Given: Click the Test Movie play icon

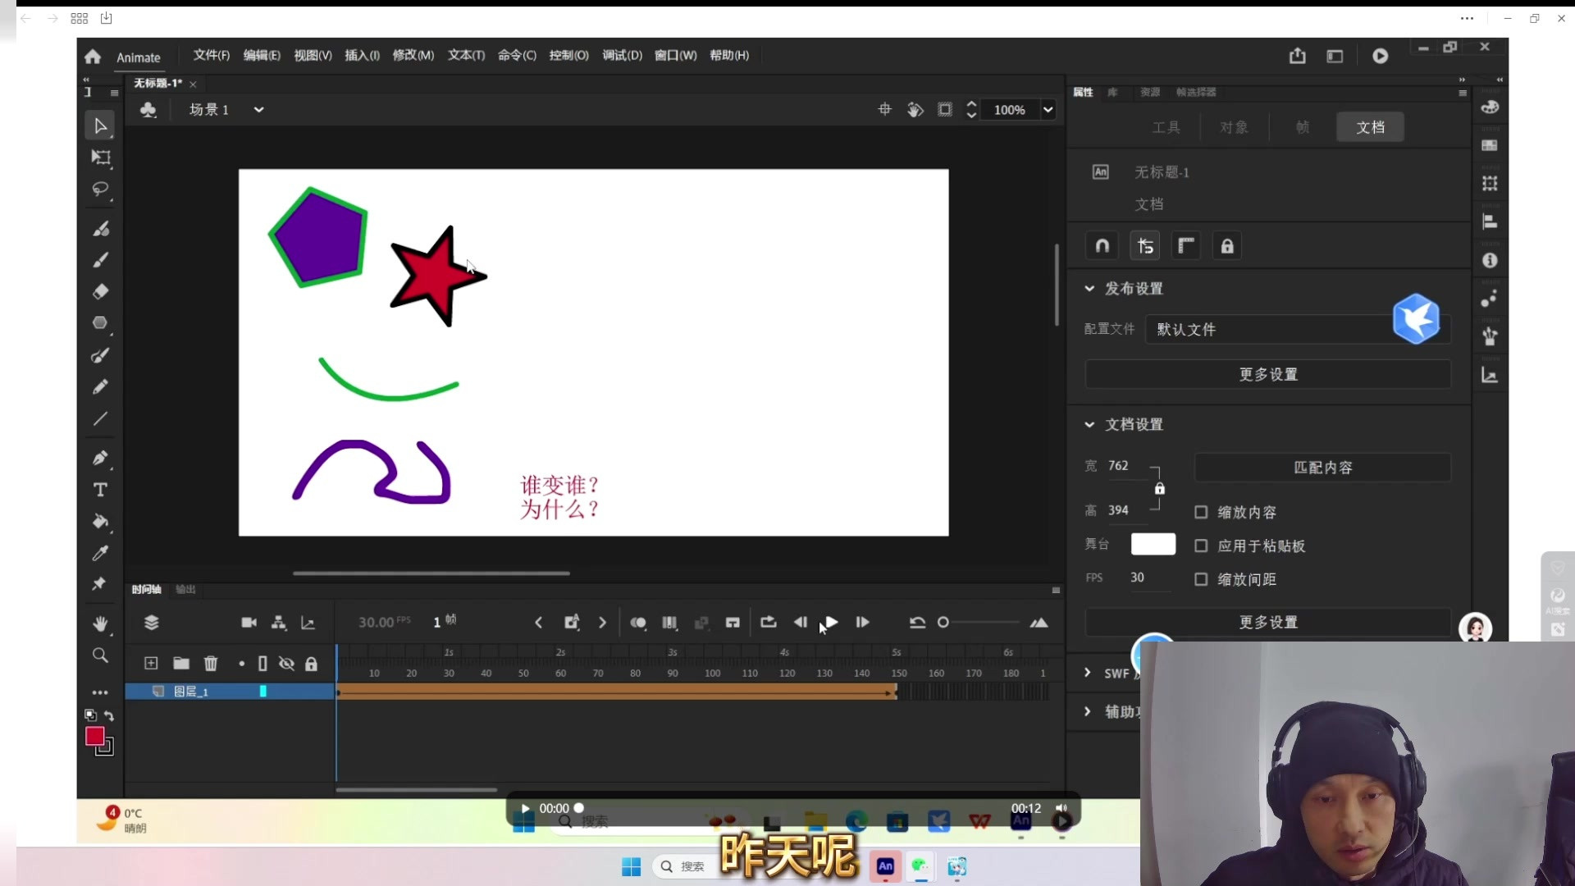Looking at the screenshot, I should click(x=1381, y=56).
